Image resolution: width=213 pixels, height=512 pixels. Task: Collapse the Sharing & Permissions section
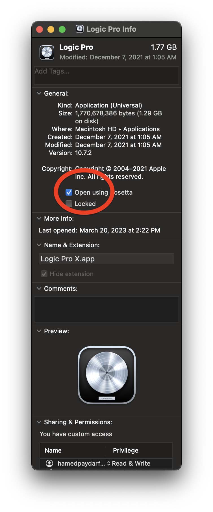(39, 422)
